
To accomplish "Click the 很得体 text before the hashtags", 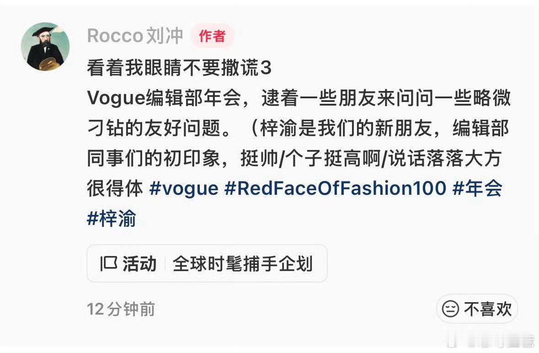I will click(x=115, y=188).
